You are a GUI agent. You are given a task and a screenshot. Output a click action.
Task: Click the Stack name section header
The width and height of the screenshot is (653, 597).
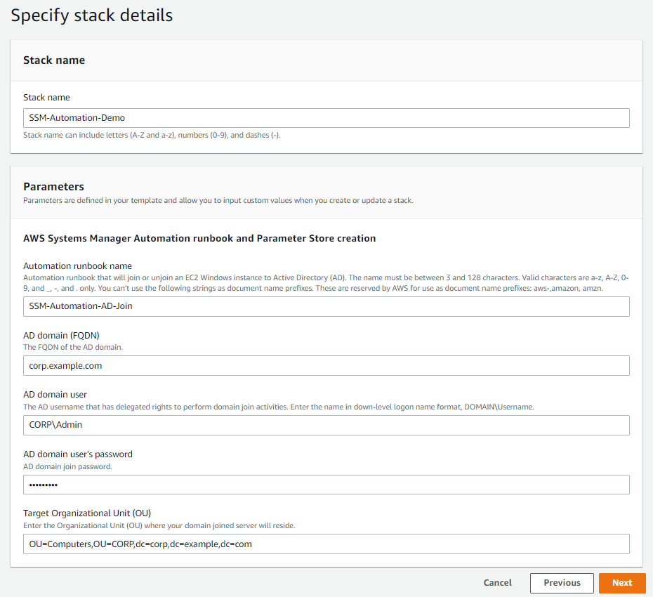[54, 60]
